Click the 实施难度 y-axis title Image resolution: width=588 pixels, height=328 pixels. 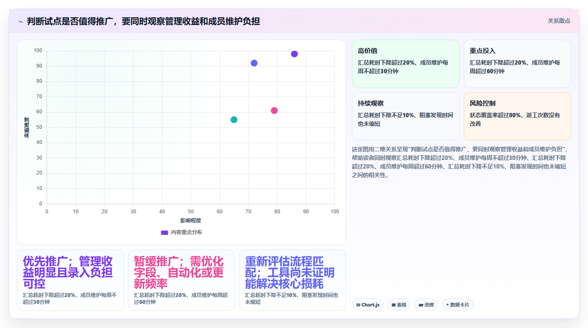[x=27, y=128]
